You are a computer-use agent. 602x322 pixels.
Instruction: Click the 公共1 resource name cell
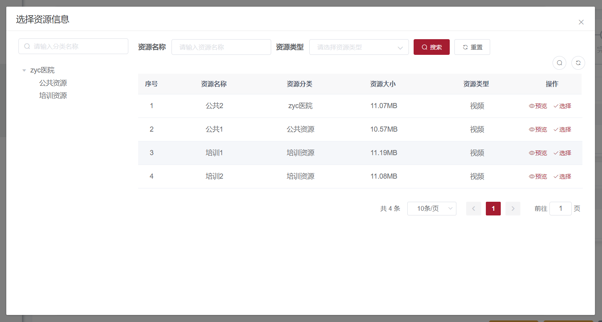214,129
